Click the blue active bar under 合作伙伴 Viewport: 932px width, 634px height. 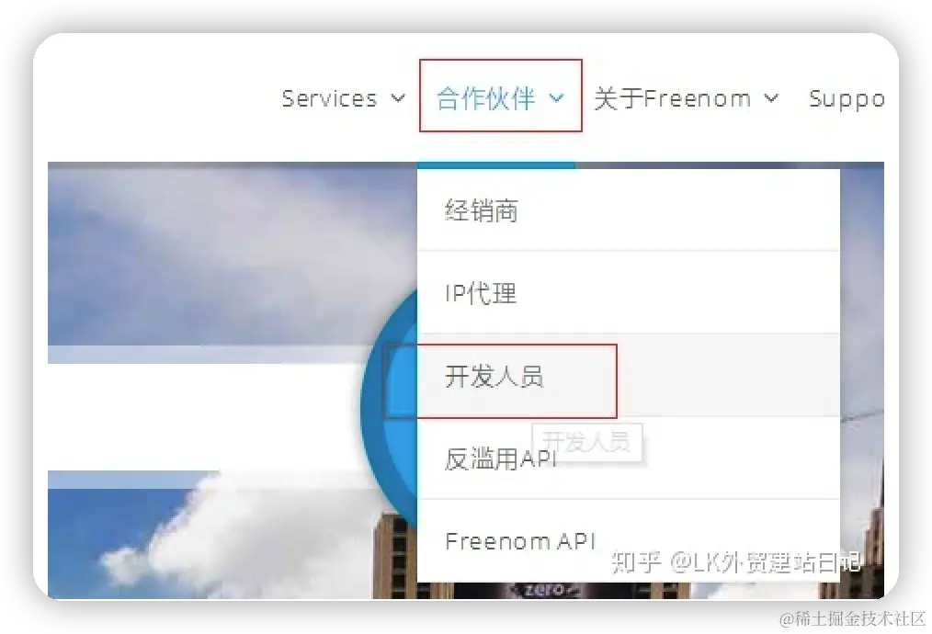(496, 165)
